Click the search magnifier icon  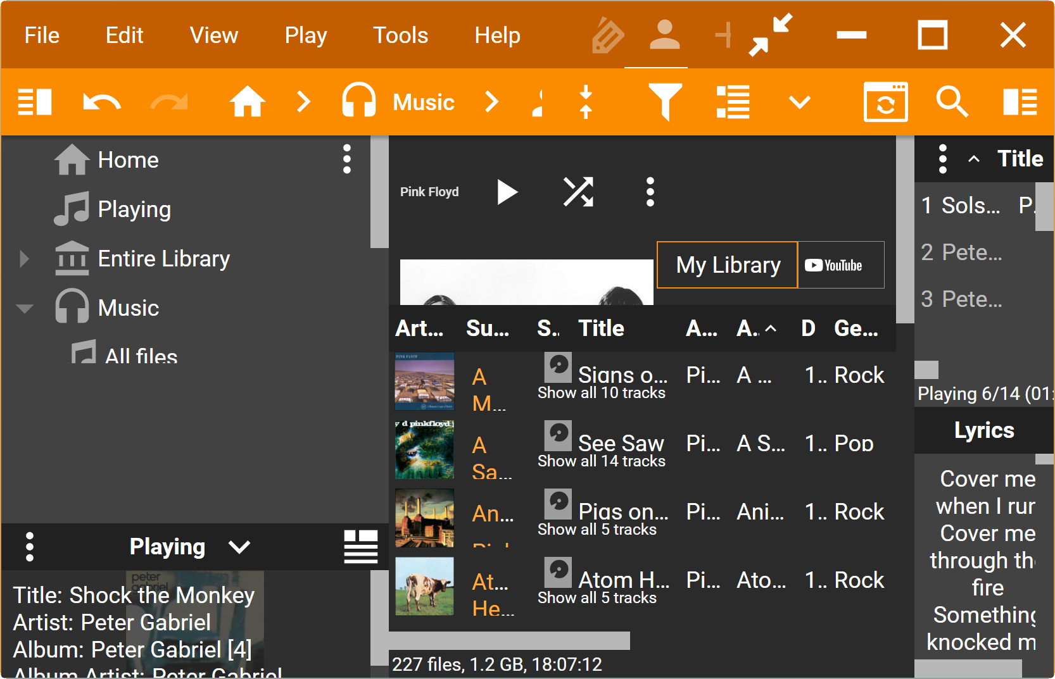click(952, 102)
